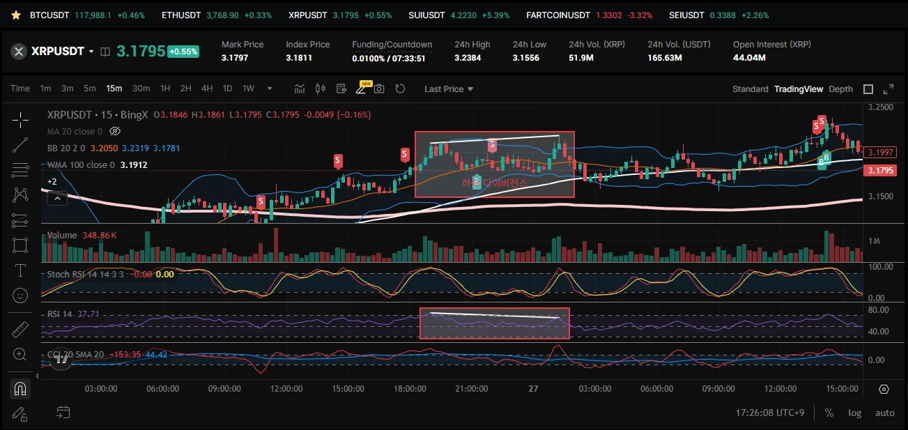Pick the trend line drawing tool
908x430 pixels.
(20, 145)
